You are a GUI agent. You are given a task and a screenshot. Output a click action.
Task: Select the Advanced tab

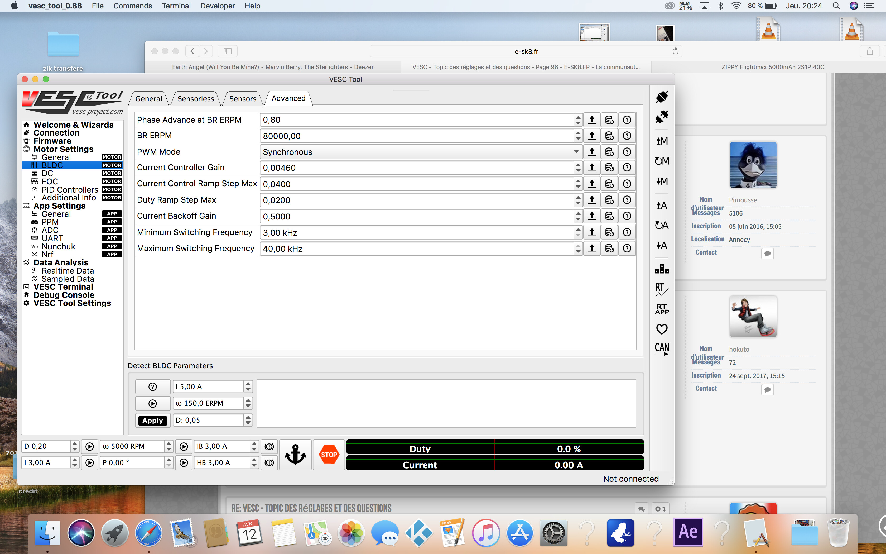click(x=288, y=98)
